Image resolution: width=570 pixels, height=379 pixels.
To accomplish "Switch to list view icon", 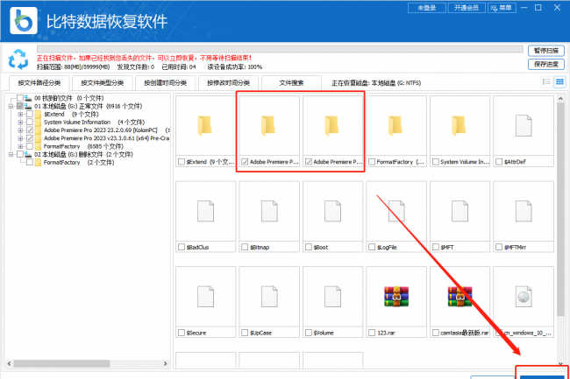I will point(546,82).
